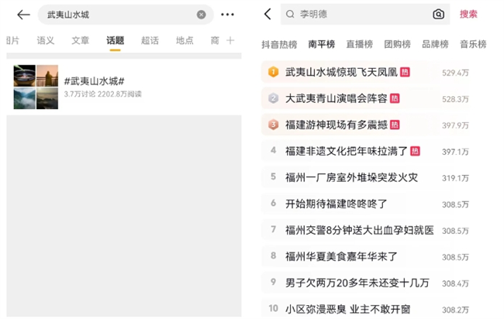This screenshot has width=504, height=319.
Task: Tap the red 搜索 button
Action: point(468,14)
